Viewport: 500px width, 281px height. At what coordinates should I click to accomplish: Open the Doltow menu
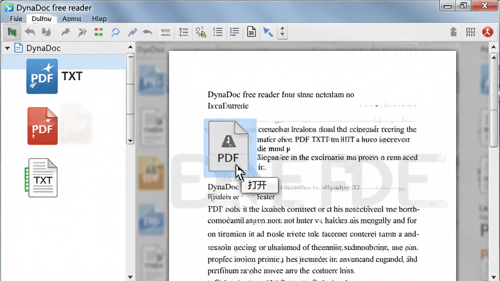tap(42, 19)
